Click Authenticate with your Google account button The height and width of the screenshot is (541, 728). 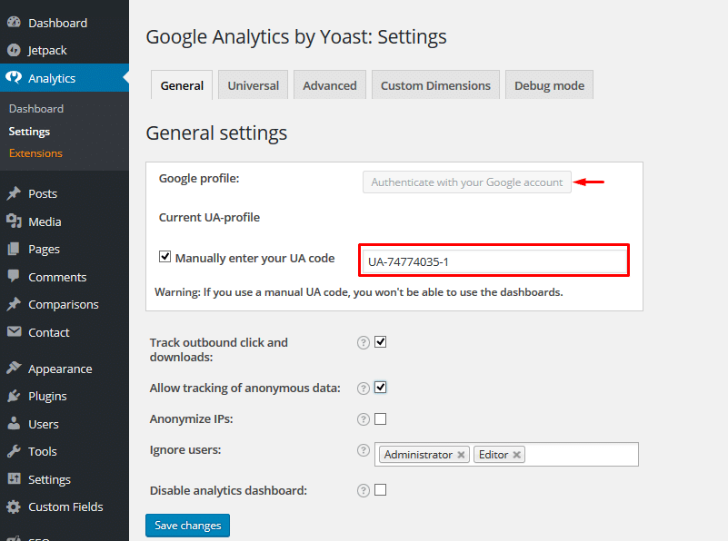point(466,182)
